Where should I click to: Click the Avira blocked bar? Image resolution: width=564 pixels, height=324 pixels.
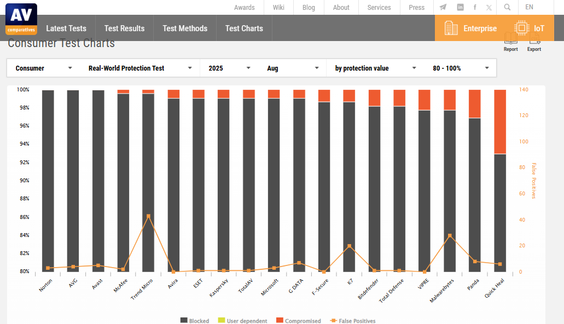coord(173,185)
